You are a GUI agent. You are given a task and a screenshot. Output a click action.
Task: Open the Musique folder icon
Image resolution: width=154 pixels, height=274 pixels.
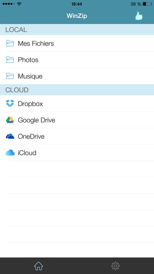pos(10,76)
